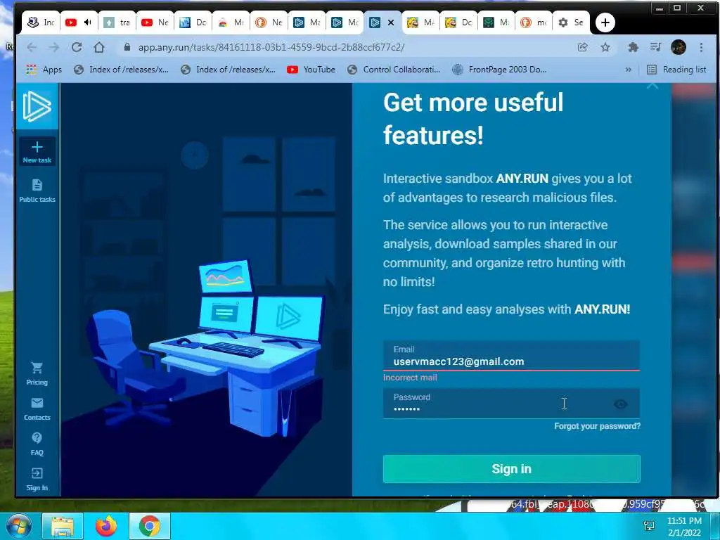Open Chrome from taskbar
The width and height of the screenshot is (720, 540).
[x=150, y=526]
